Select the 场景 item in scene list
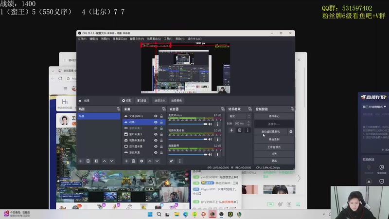Image resolution: width=389 pixels, height=219 pixels. click(99, 116)
